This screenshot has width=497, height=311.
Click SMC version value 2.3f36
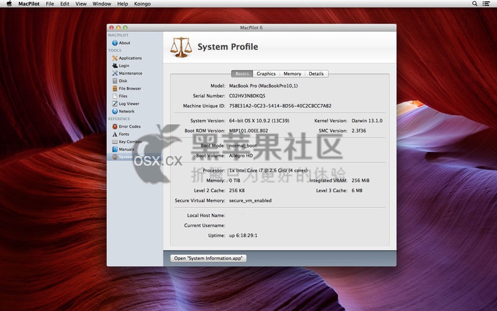[359, 131]
